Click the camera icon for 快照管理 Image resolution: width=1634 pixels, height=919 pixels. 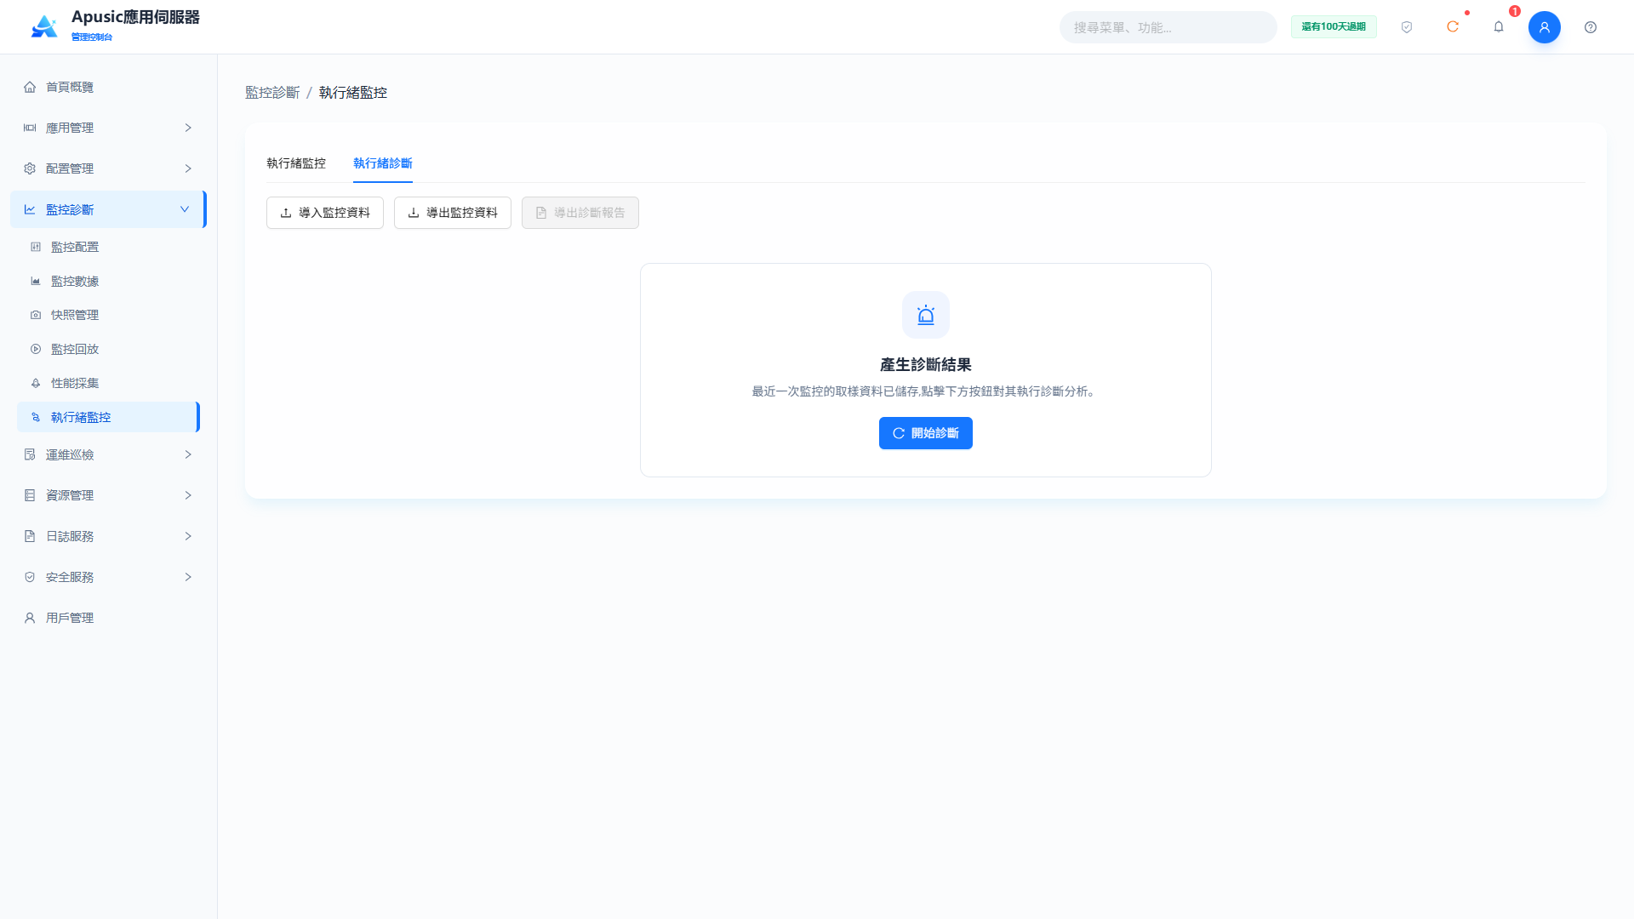pos(36,315)
